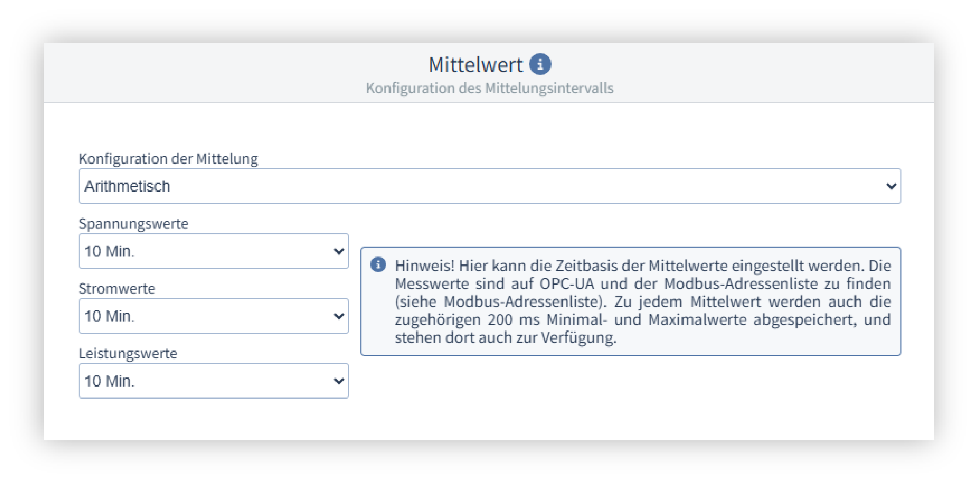Click the Konfiguration des Mittelungsintervalls subtitle

coord(489,88)
